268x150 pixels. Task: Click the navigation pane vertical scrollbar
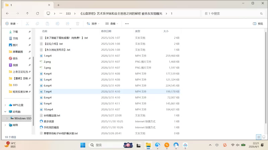33,77
